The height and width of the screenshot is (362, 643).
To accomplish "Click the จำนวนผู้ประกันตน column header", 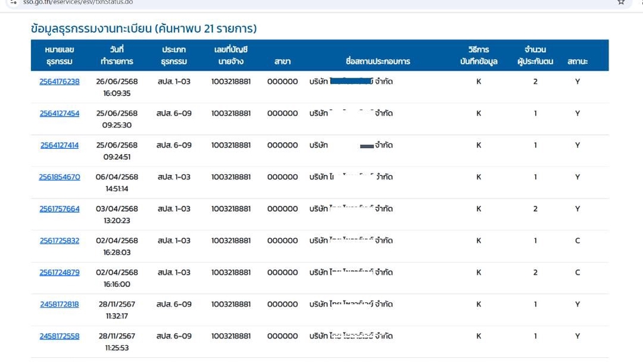I will 535,56.
